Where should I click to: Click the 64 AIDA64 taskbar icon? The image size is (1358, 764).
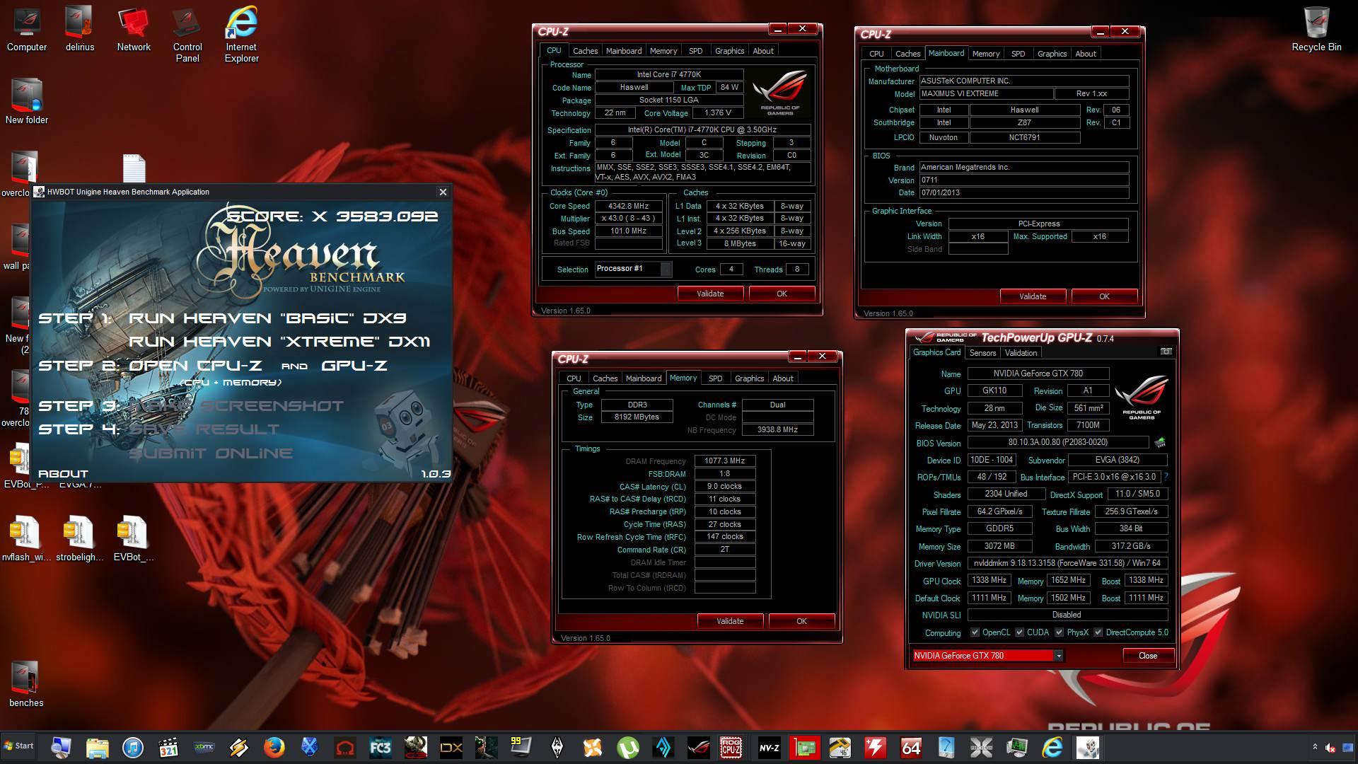pos(911,748)
